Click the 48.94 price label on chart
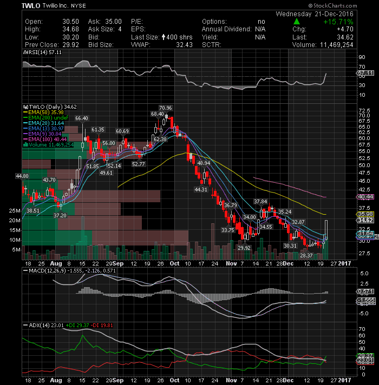 tap(204, 163)
